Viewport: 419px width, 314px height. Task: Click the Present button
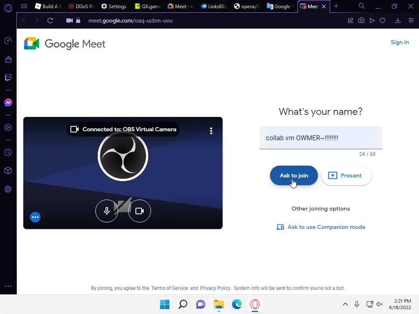(x=346, y=175)
